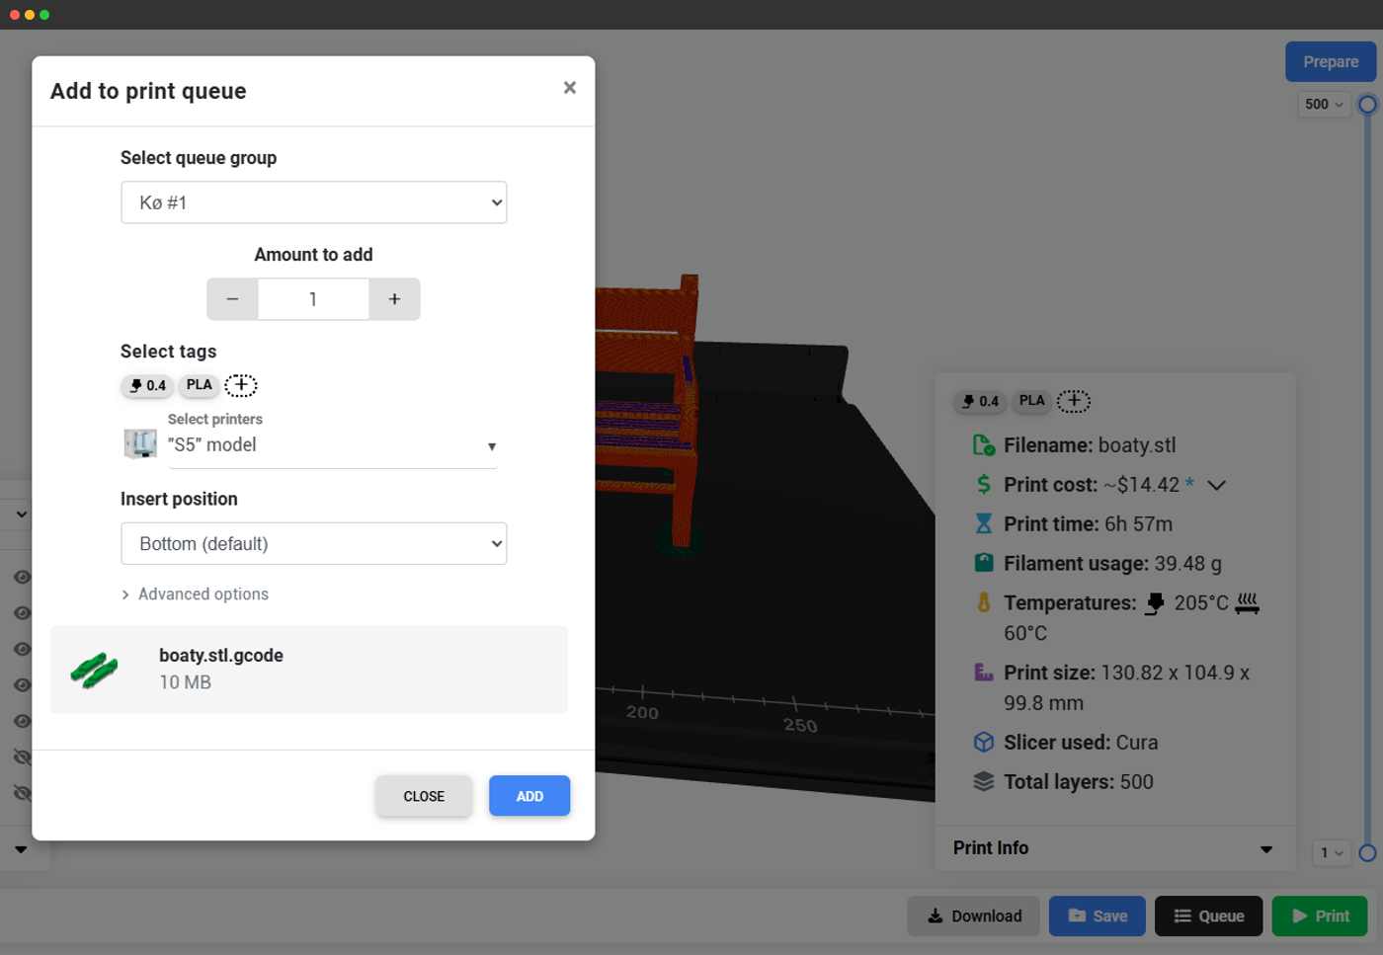Viewport: 1383px width, 955px height.
Task: Click the PLA tag in info panel
Action: pos(1032,401)
